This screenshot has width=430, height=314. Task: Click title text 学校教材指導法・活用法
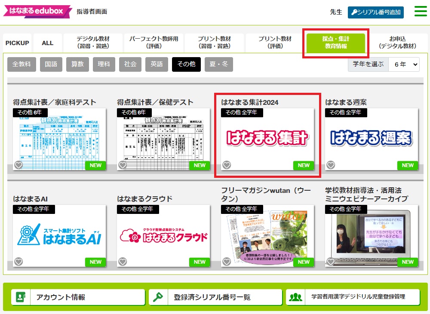[x=363, y=190]
